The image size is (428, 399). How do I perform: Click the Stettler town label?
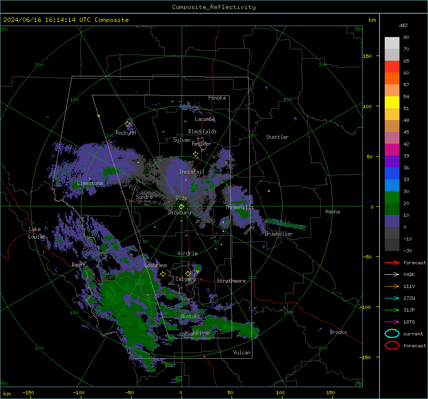coord(277,137)
